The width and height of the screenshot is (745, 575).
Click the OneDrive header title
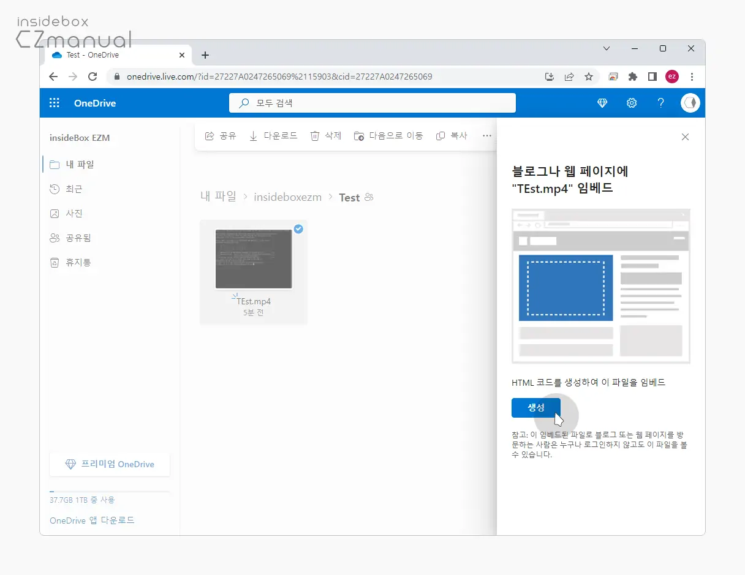click(x=95, y=103)
